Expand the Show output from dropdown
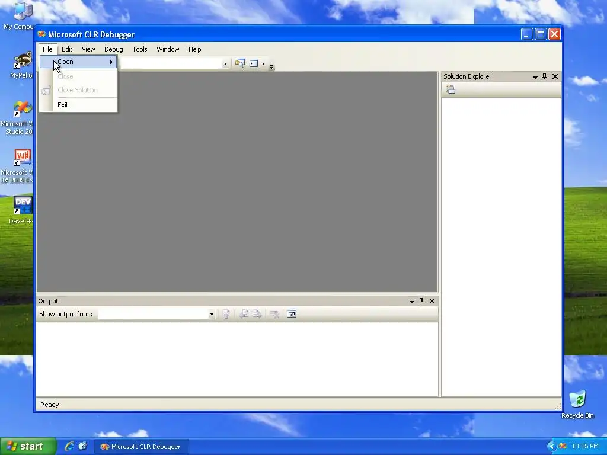607x455 pixels. pos(212,314)
